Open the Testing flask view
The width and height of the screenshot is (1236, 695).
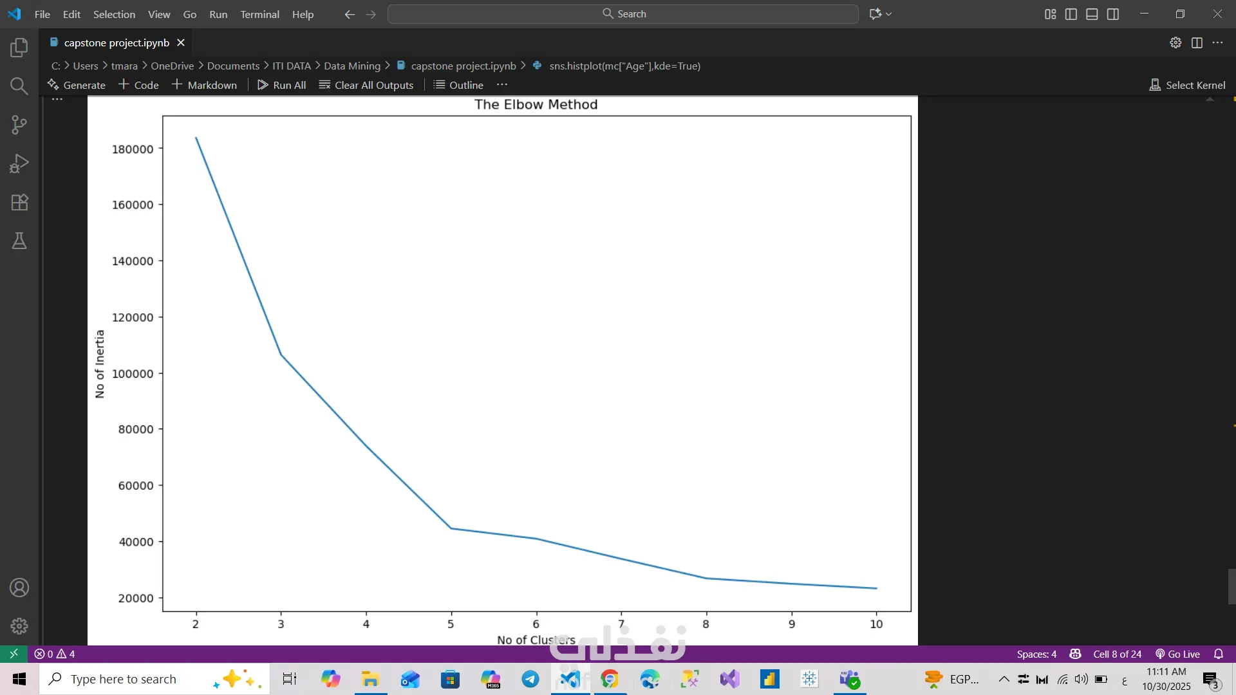pos(19,241)
